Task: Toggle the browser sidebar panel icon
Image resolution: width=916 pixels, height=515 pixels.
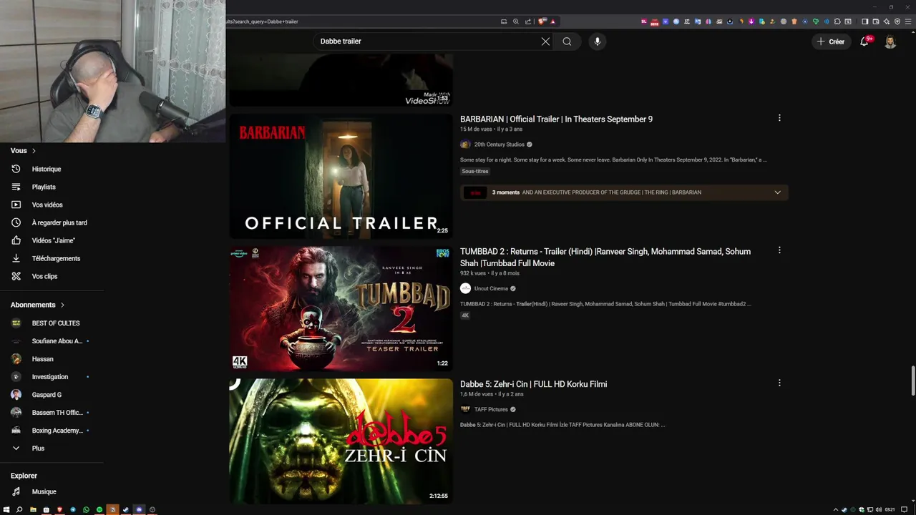Action: (x=865, y=21)
